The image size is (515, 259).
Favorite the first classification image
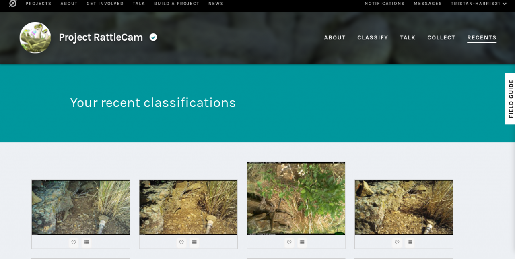(74, 242)
